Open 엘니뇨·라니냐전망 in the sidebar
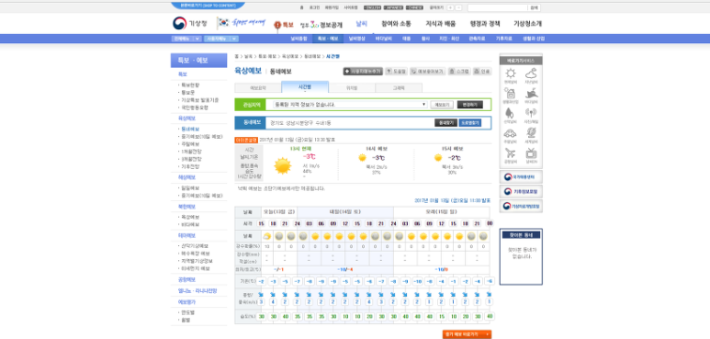Screen dimensions: 710x339 click(x=197, y=290)
